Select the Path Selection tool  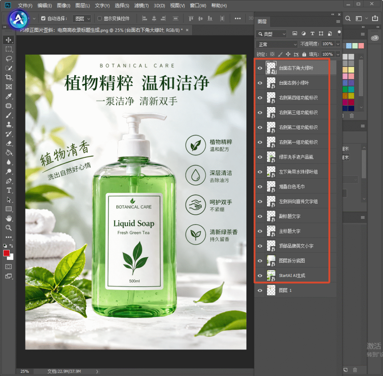[9, 200]
